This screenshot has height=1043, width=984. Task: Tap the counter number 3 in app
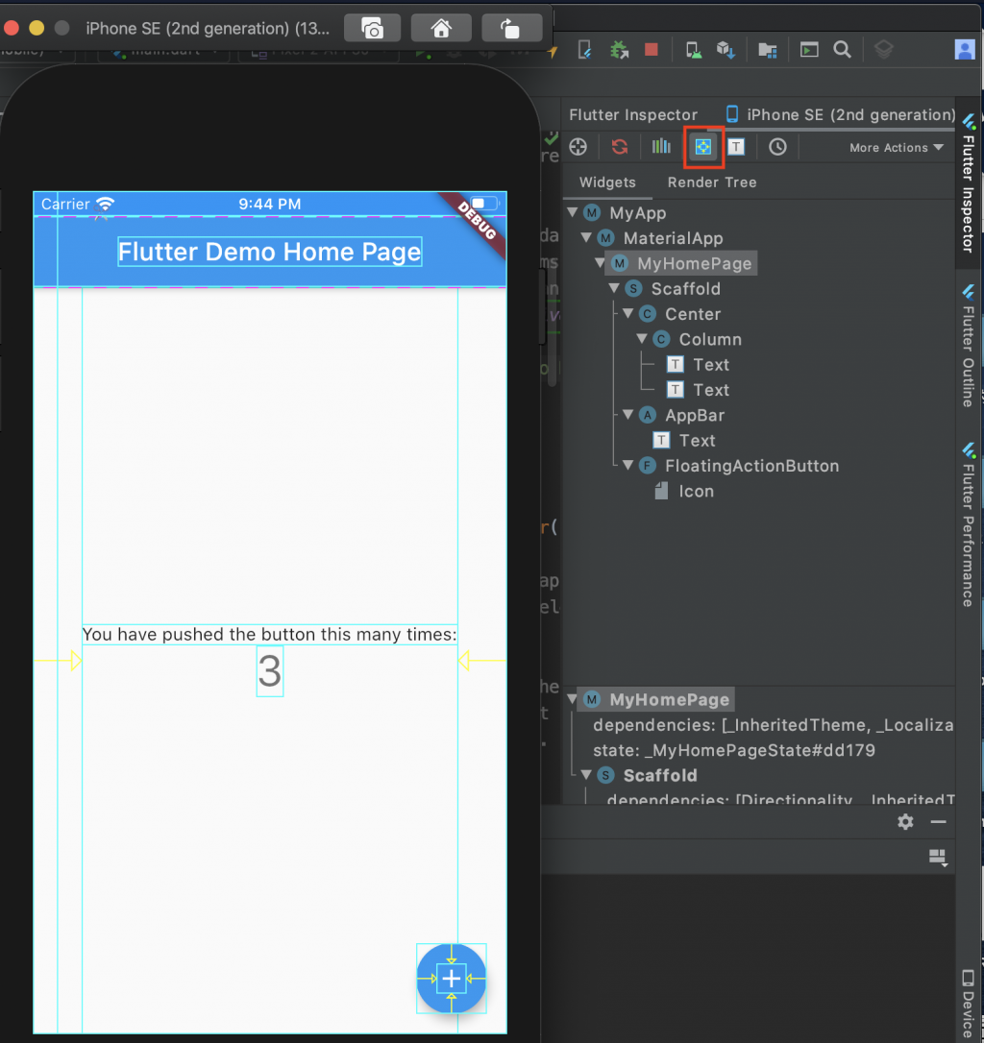point(270,671)
